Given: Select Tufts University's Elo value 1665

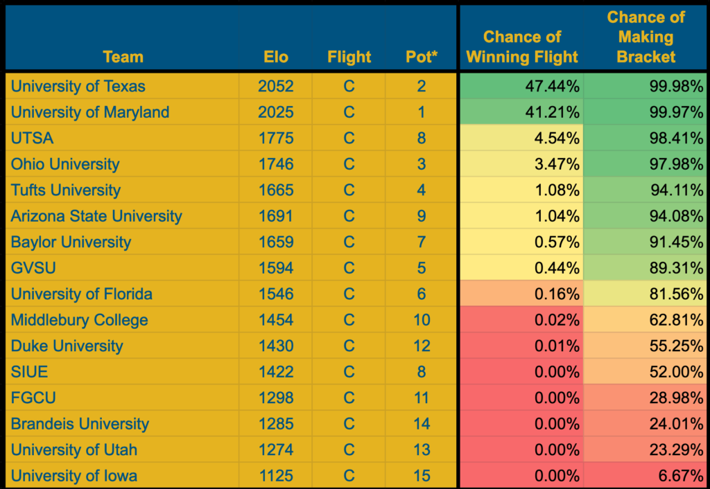Looking at the screenshot, I should [x=276, y=190].
